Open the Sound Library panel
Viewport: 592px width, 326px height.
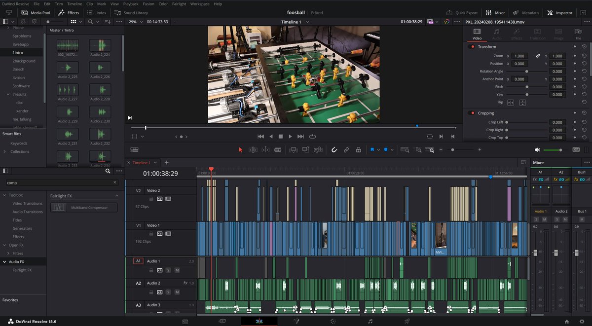pos(131,13)
